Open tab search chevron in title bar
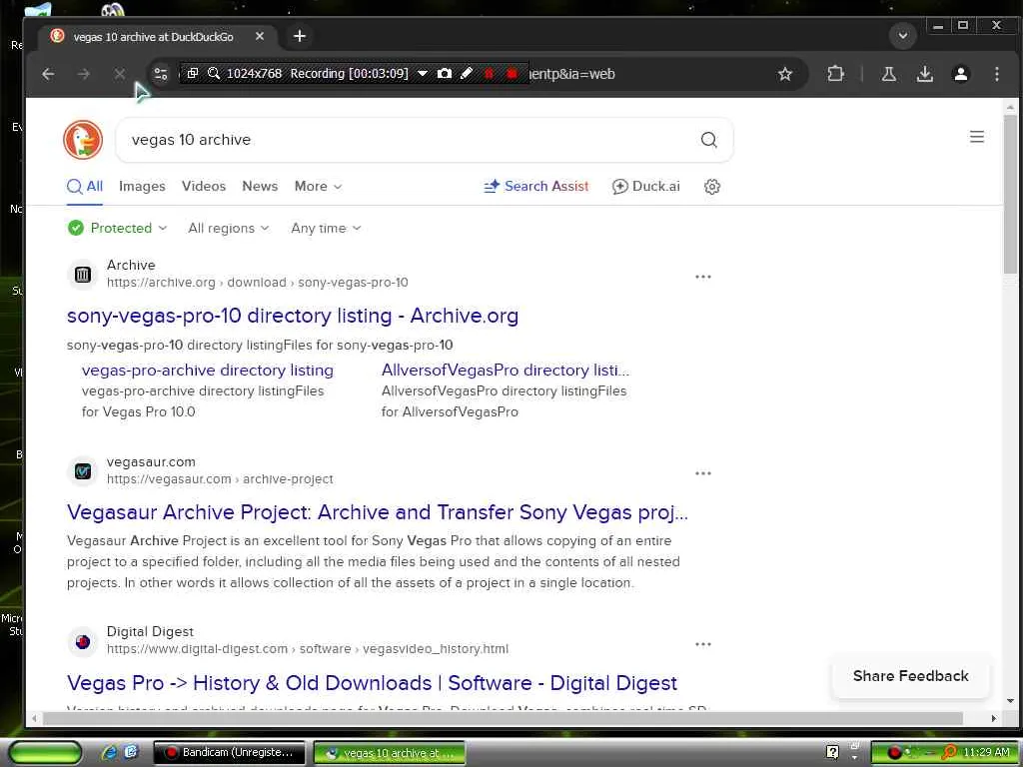Viewport: 1023px width, 767px height. [903, 35]
